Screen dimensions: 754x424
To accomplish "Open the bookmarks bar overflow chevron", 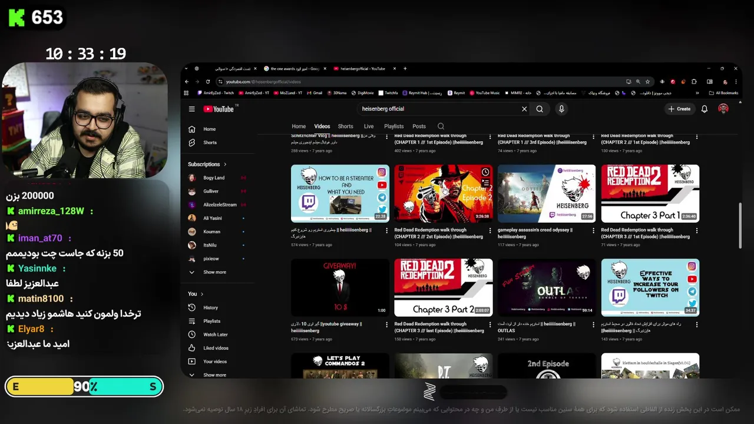I will (697, 93).
